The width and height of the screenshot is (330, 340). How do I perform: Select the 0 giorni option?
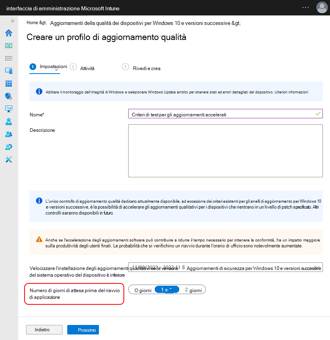tap(142, 290)
